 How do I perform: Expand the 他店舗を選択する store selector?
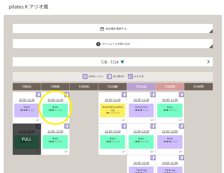[113, 29]
